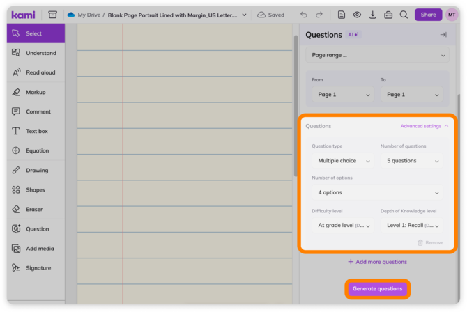Viewport: 467px width, 312px height.
Task: Open the archive box icon in top bar
Action: (x=53, y=15)
